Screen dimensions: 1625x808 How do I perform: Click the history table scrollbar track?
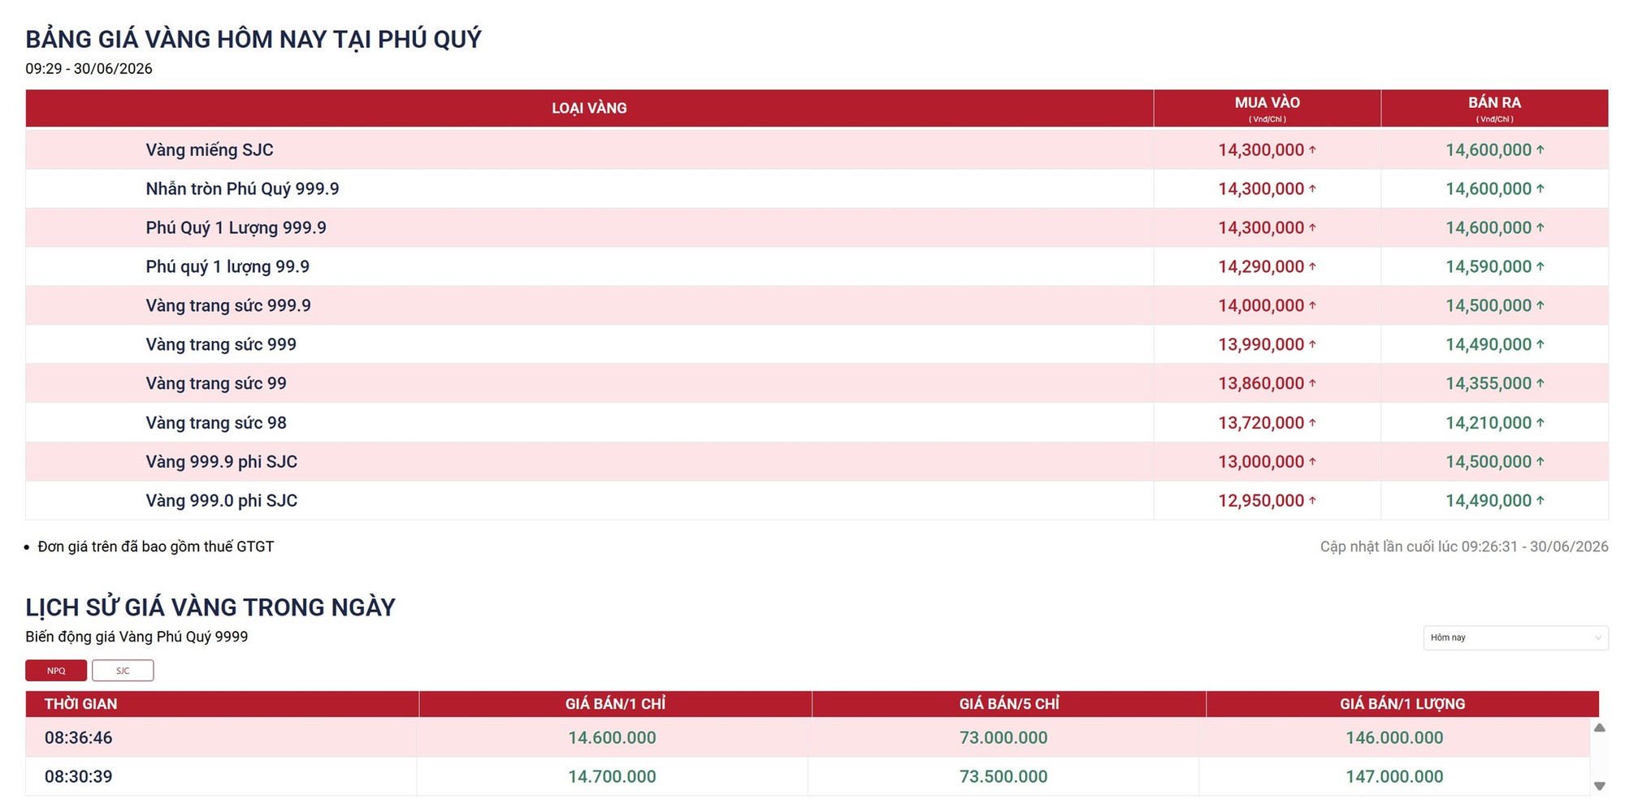click(1599, 757)
